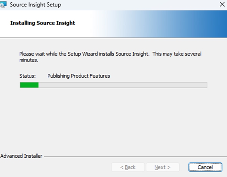Click the 'Source Insight Setup' window title text
Screen dimensions: 227x177
point(35,5)
